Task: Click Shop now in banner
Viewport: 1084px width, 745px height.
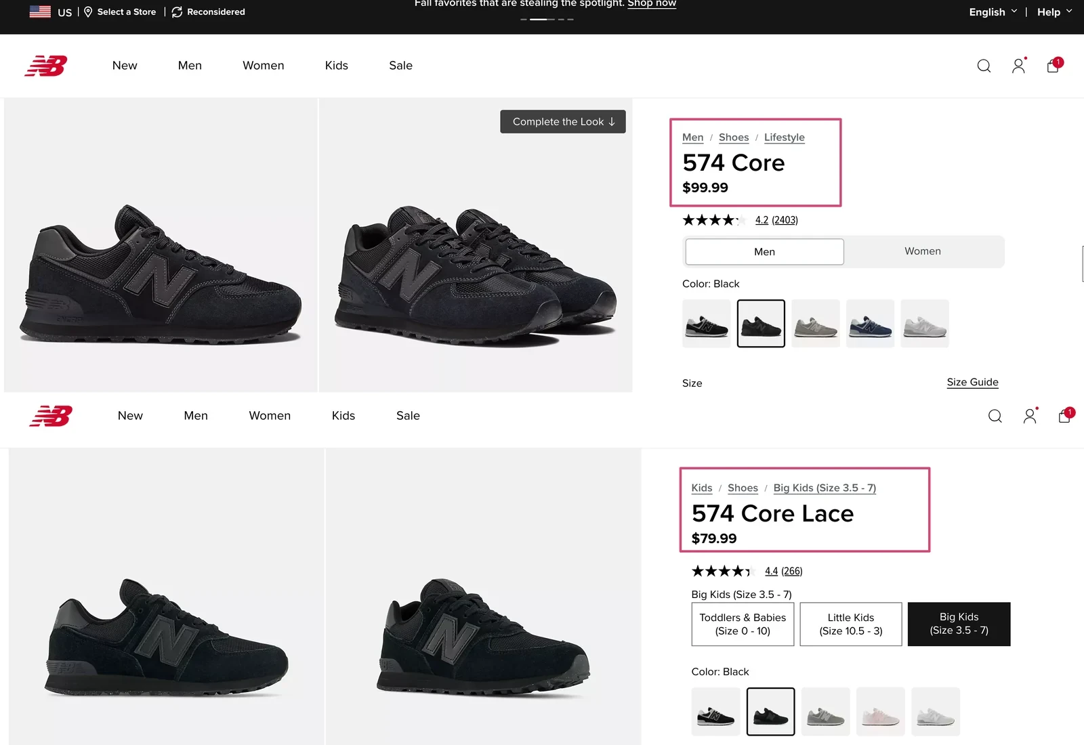Action: point(652,3)
